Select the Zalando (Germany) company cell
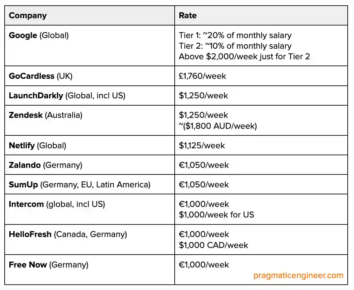Screen dimensions: 354x290 [x=45, y=165]
